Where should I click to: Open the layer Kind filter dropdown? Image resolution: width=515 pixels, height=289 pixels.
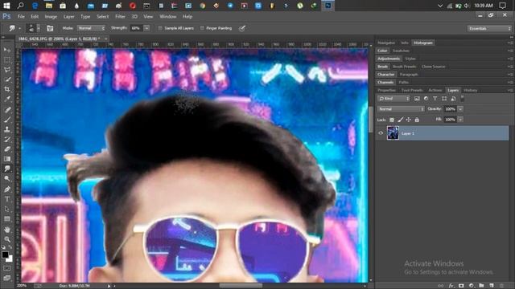tap(393, 99)
